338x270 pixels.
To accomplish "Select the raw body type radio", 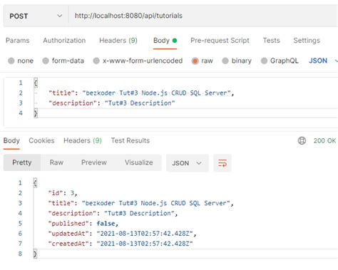I will click(195, 61).
